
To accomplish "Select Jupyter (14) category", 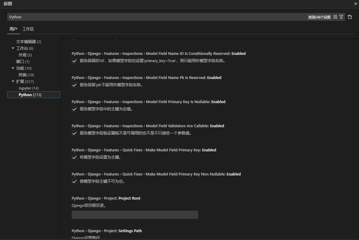I will [x=29, y=88].
